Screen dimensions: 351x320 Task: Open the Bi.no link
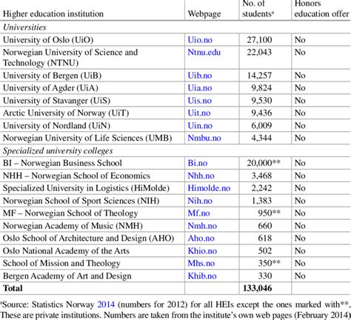coord(198,163)
